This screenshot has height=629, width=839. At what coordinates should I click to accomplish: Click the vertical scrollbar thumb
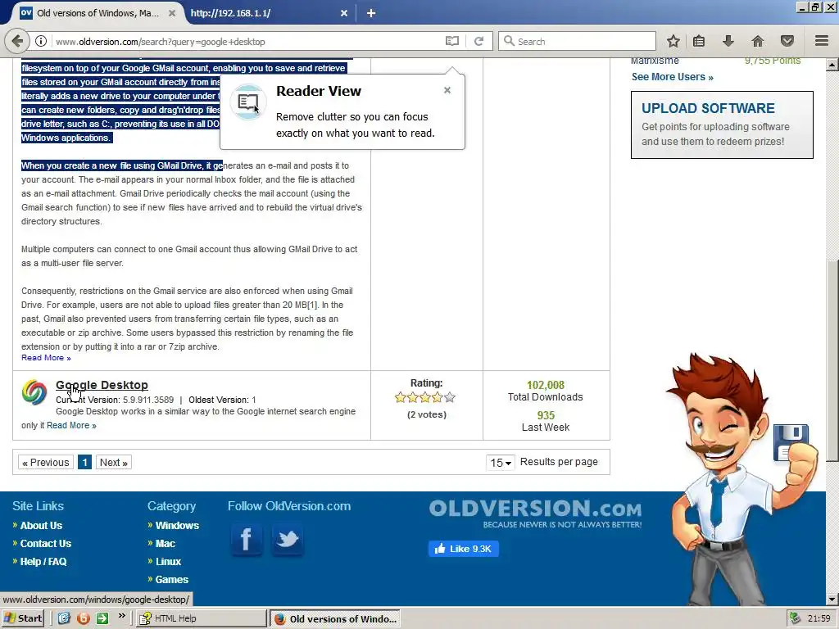[832, 360]
